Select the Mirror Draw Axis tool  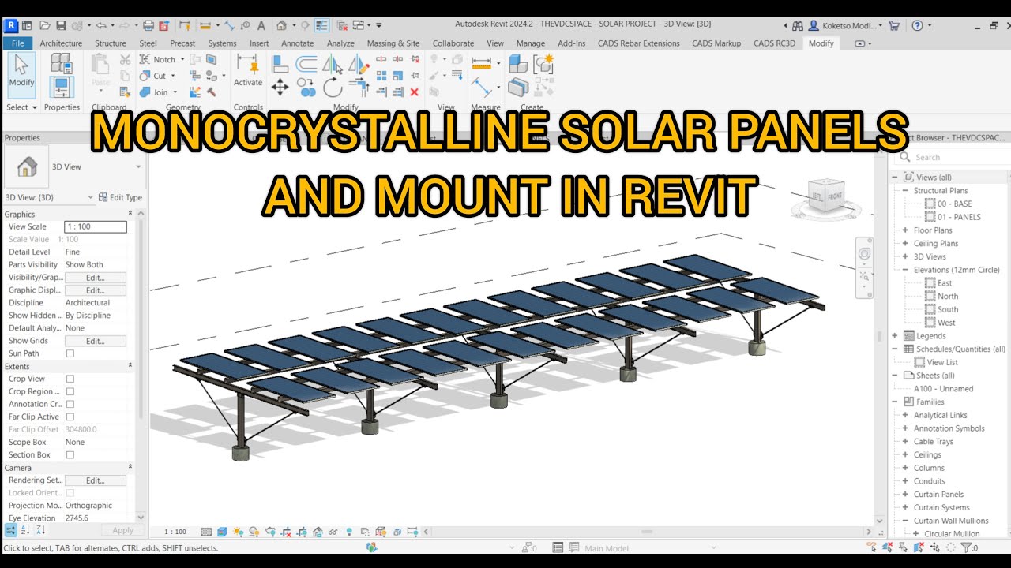point(359,64)
